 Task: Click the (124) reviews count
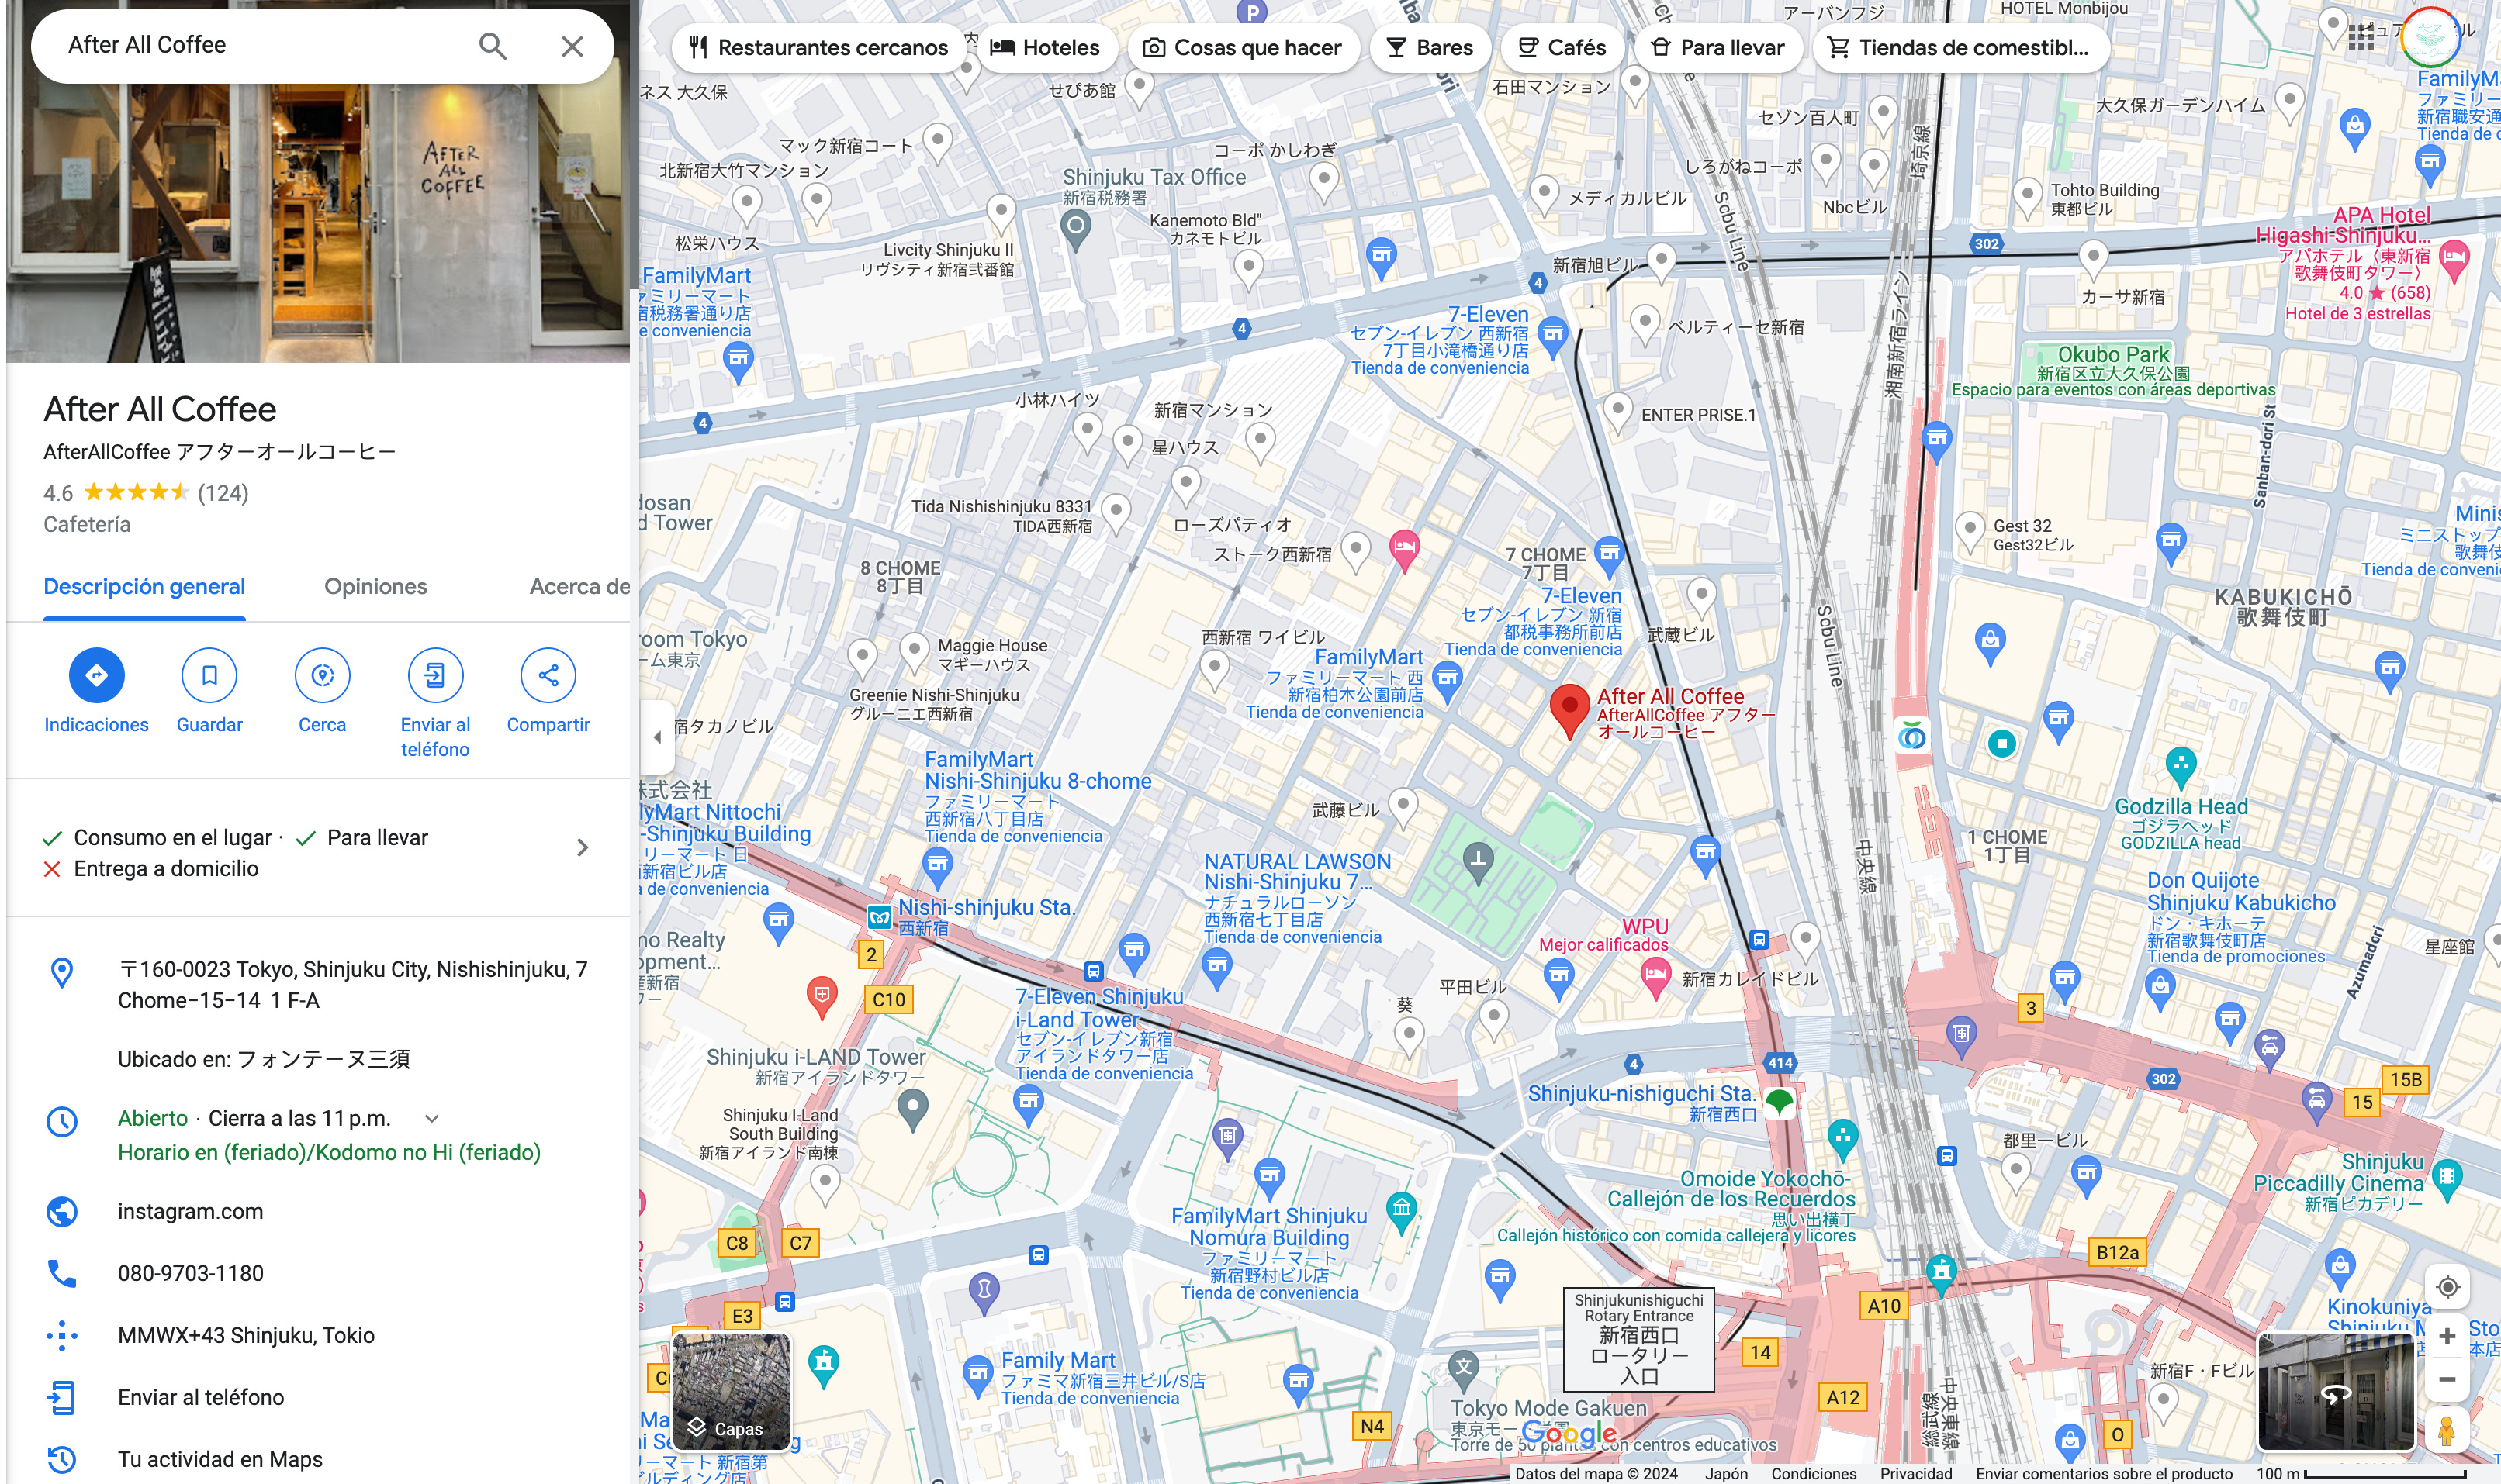223,493
